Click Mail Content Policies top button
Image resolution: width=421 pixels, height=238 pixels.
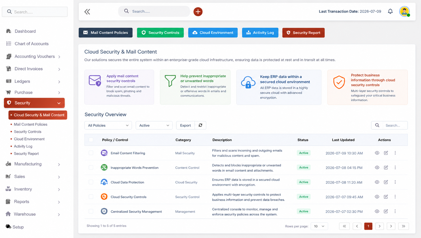(106, 33)
